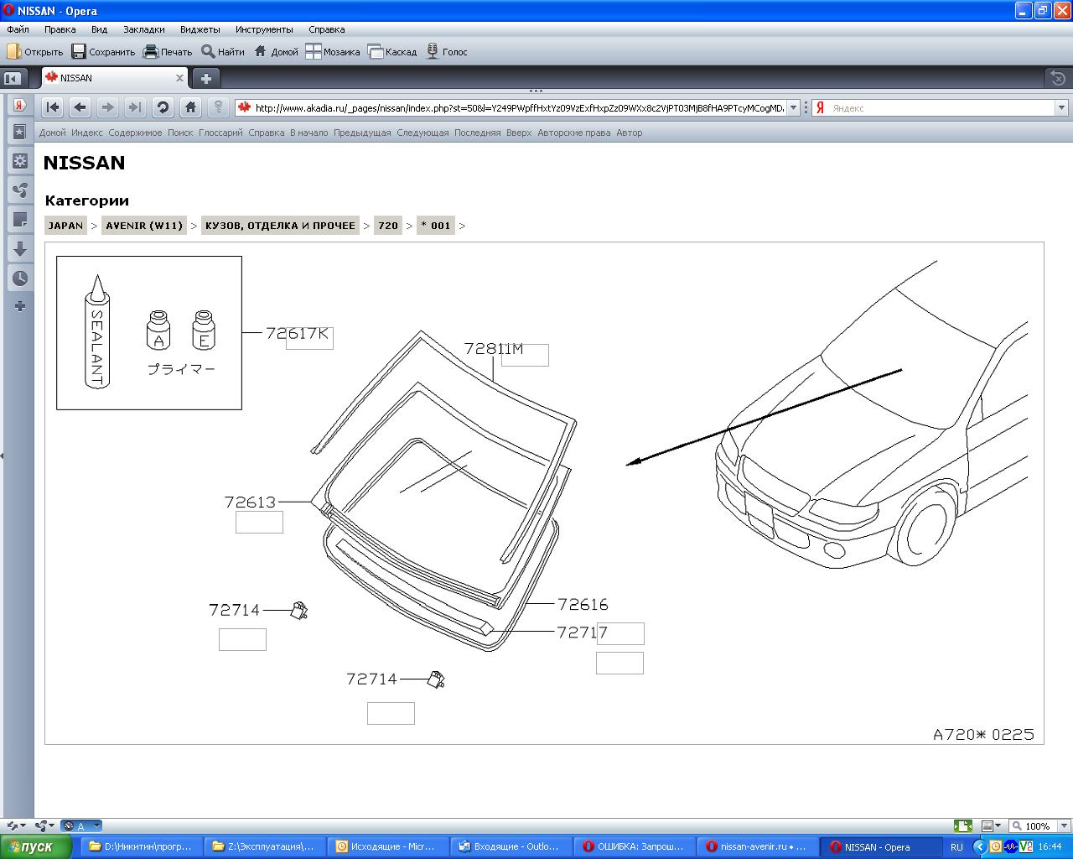This screenshot has height=859, width=1073.
Task: Reload the current page
Action: (x=163, y=107)
